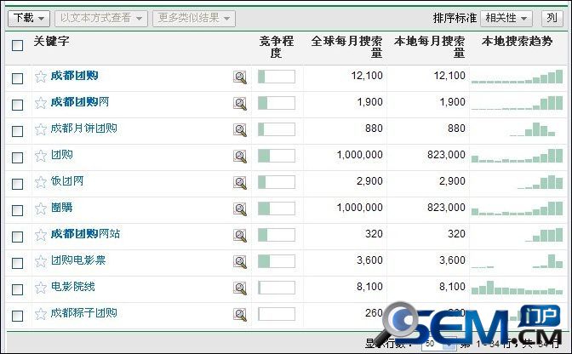572x354 pixels.
Task: Expand the 相关性 sort dropdown
Action: click(506, 18)
